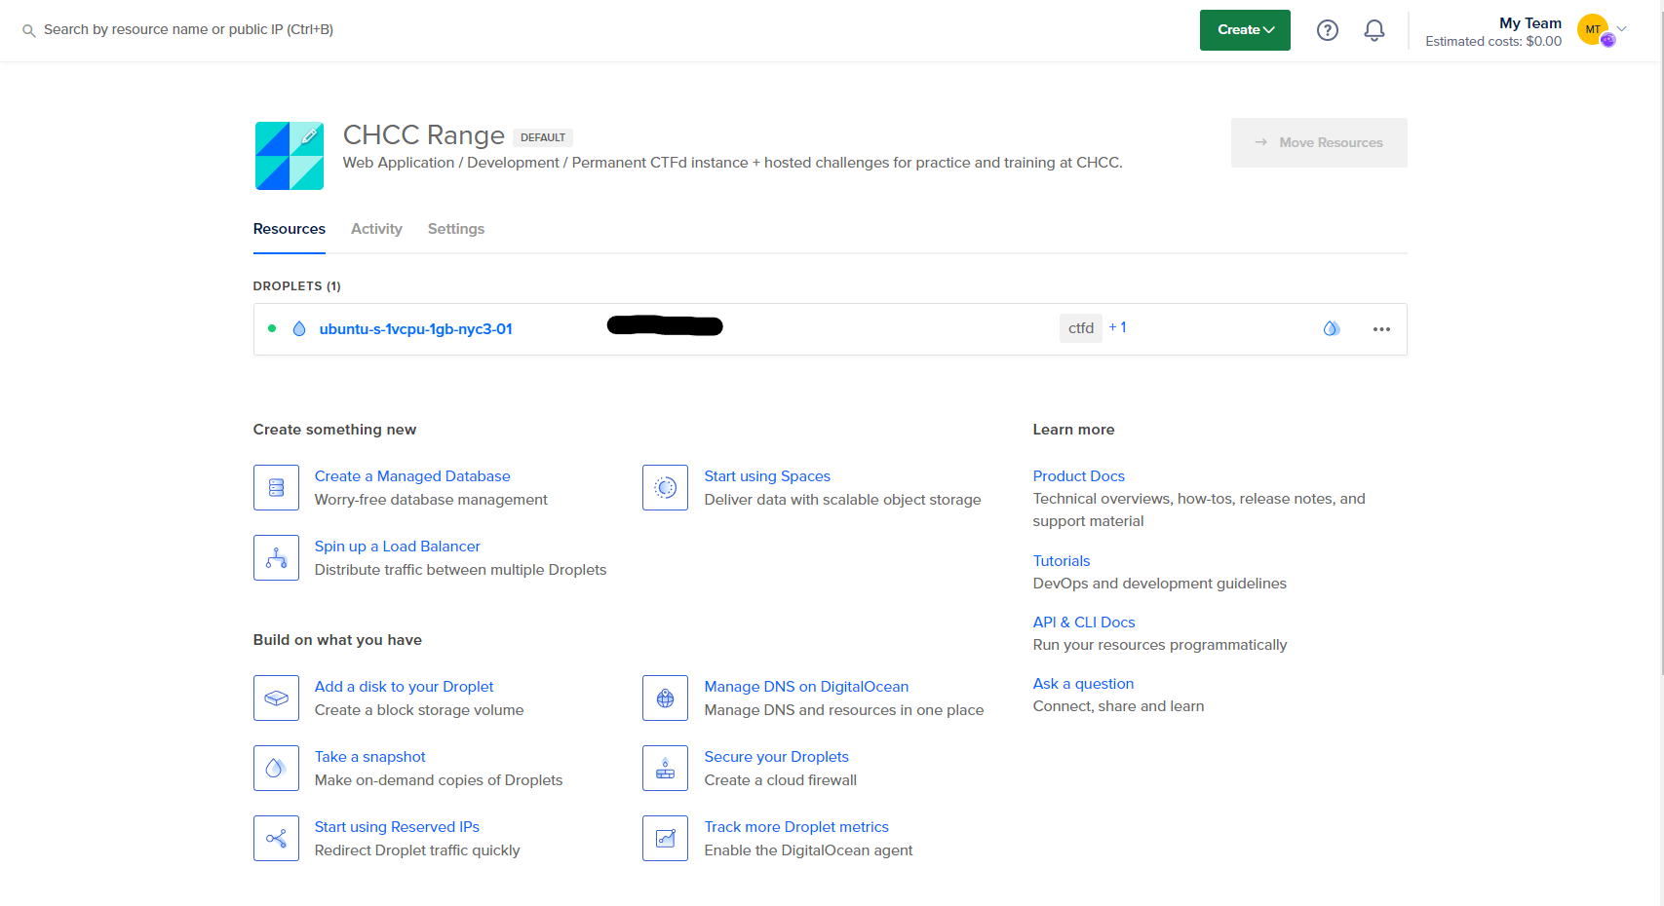This screenshot has width=1664, height=906.
Task: Click the DEFAULT project badge
Action: click(543, 137)
